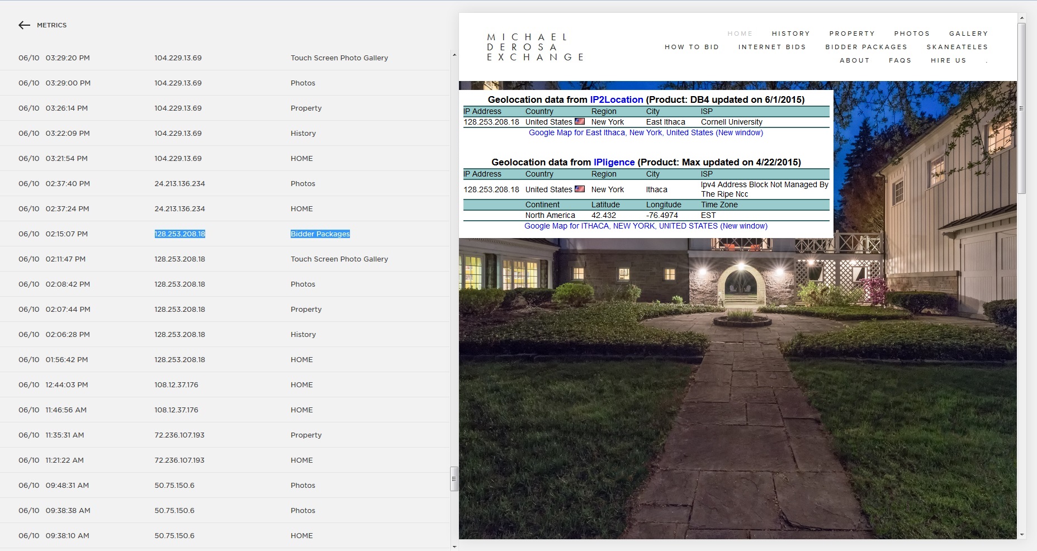Select IP 72.236.107.193 at 11:35:31 AM
The image size is (1037, 551).
(179, 435)
